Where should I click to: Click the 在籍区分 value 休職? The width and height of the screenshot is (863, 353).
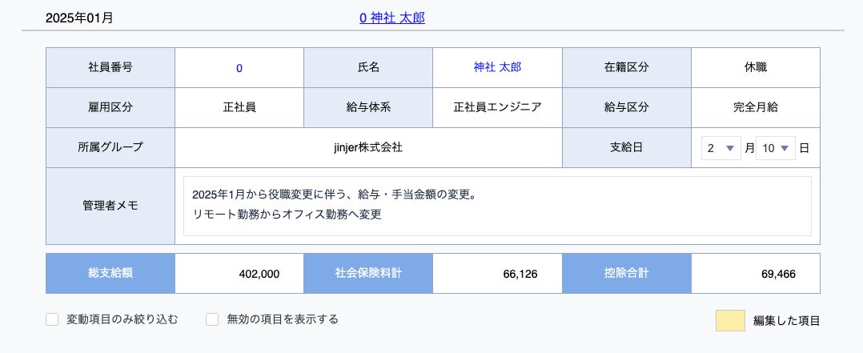[x=755, y=67]
